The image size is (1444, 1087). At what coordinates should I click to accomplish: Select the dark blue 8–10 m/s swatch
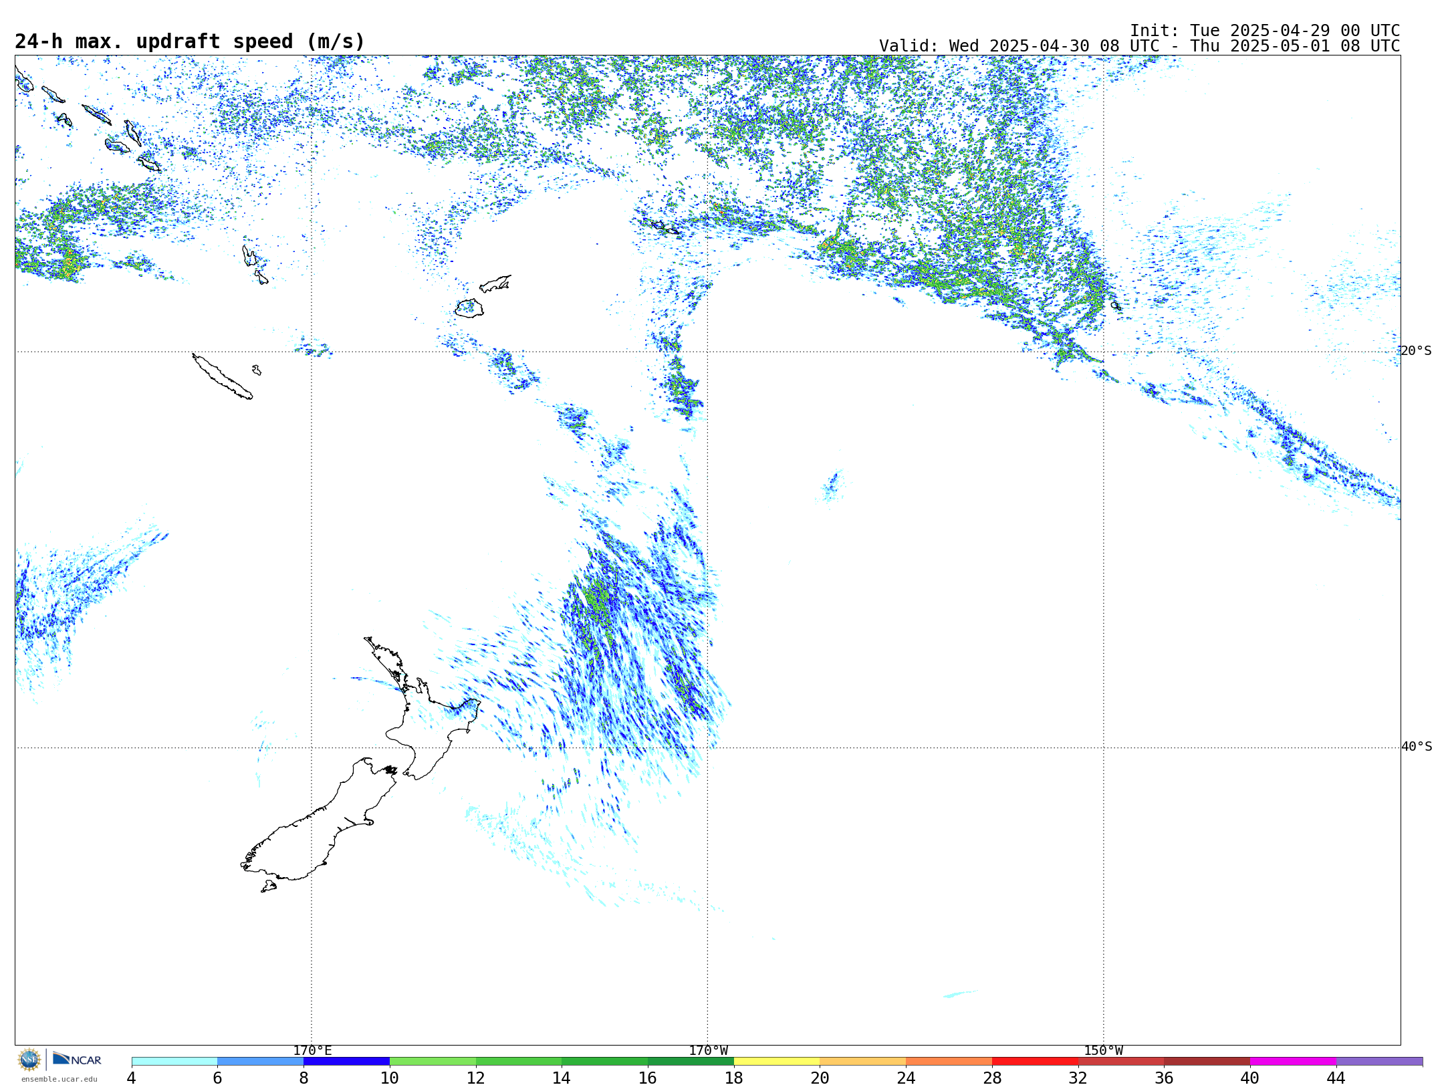pyautogui.click(x=346, y=1062)
